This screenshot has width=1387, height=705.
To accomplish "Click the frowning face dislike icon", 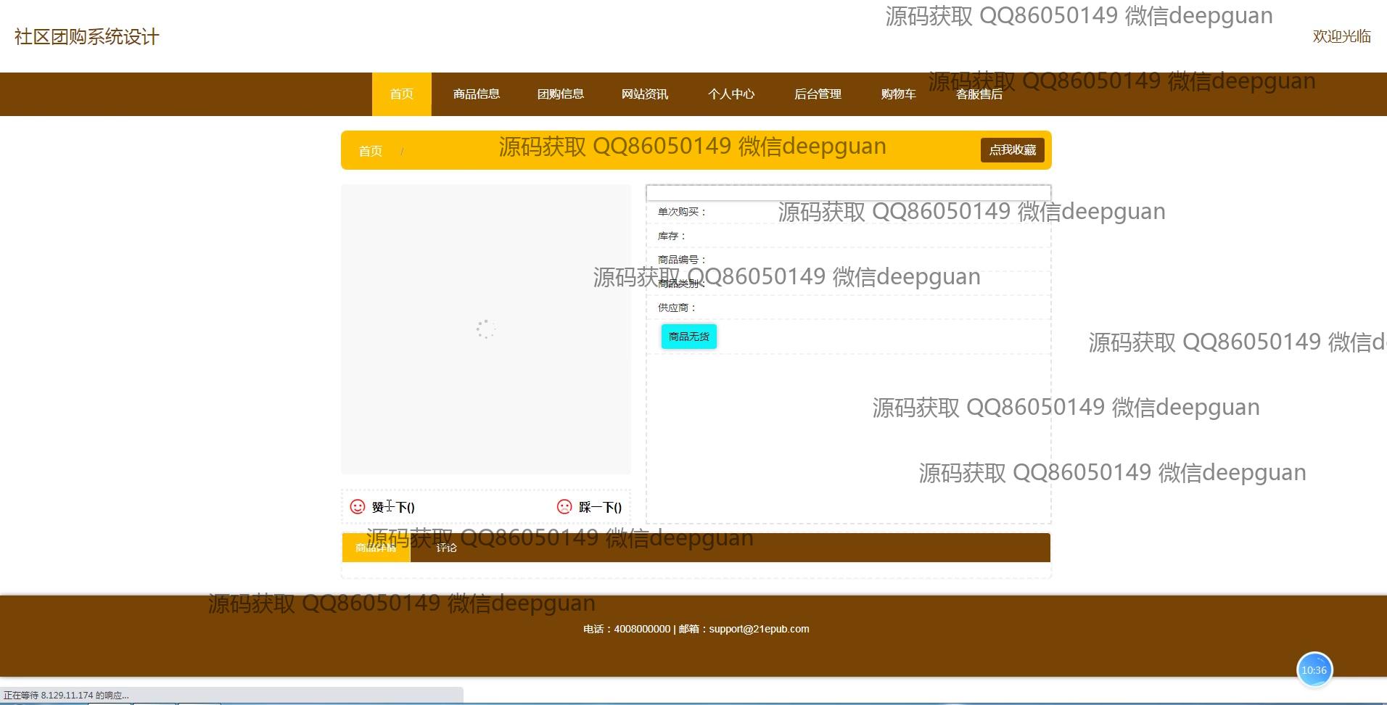I will tap(564, 507).
